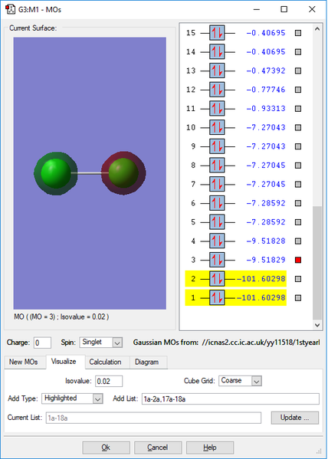Click the occupancy box for orbital 3
The width and height of the screenshot is (328, 459).
coord(217,260)
